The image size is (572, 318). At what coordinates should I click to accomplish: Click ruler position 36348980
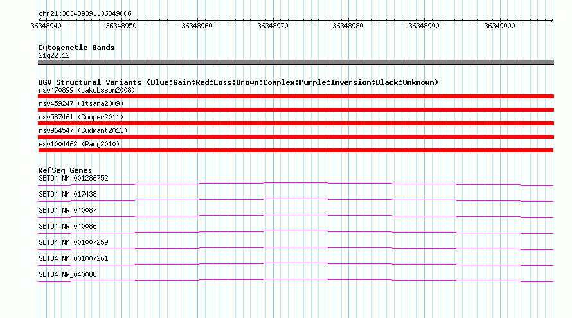(x=348, y=26)
